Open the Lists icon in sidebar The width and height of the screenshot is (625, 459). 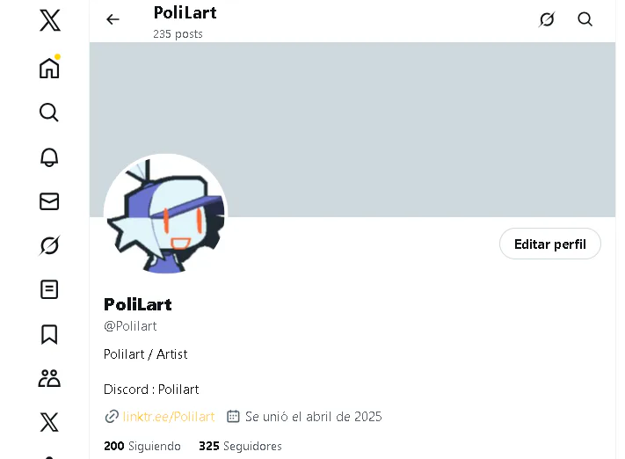pyautogui.click(x=49, y=289)
